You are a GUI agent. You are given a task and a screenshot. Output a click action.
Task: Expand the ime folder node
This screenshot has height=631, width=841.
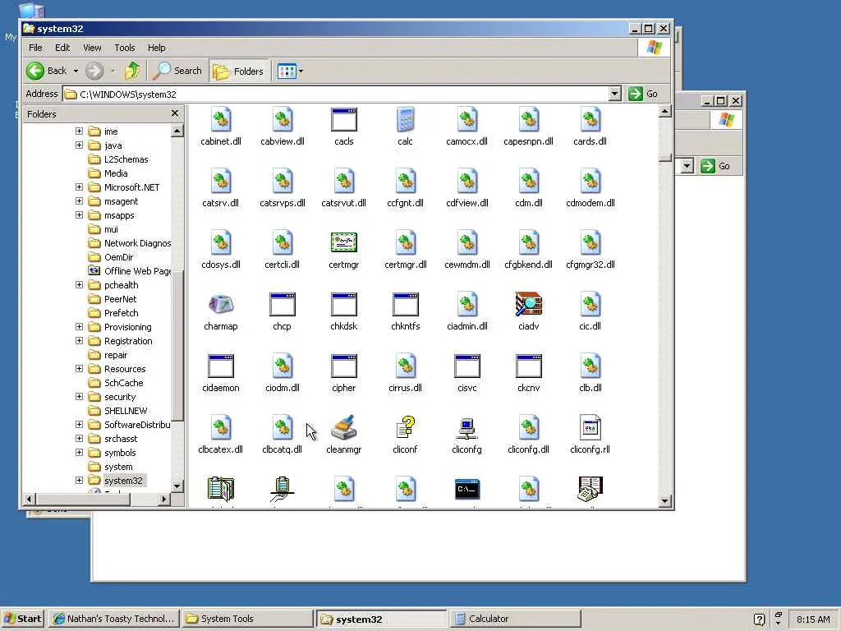click(79, 131)
